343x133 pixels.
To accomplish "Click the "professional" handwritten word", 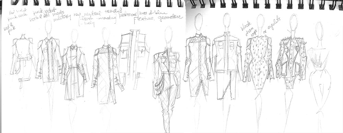I will [x=128, y=14].
